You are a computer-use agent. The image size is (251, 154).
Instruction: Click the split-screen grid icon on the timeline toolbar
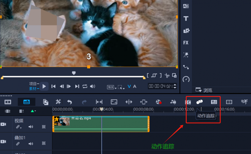[x=229, y=102]
